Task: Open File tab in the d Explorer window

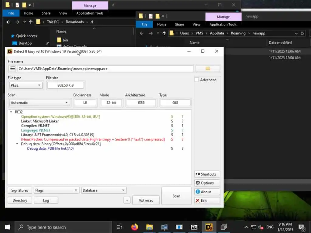Action: 11,13
